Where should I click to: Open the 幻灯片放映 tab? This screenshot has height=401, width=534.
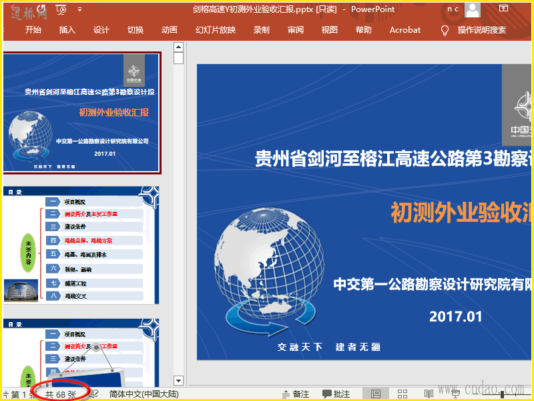point(216,29)
